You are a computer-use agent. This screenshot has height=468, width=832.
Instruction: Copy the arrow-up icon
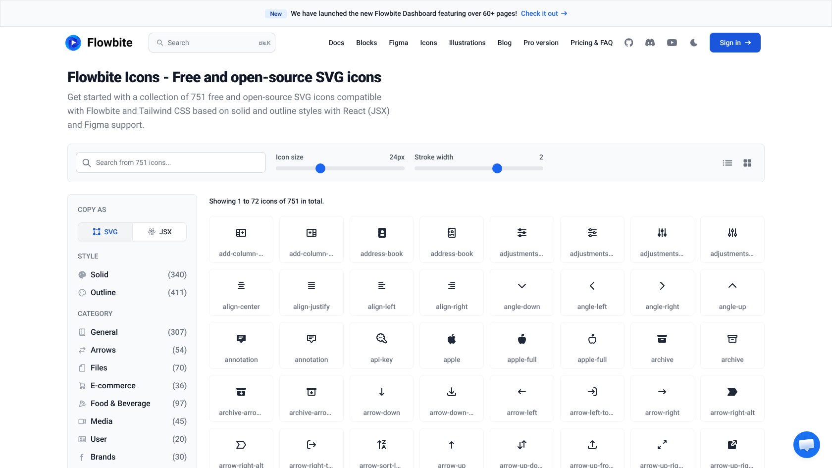pyautogui.click(x=452, y=448)
